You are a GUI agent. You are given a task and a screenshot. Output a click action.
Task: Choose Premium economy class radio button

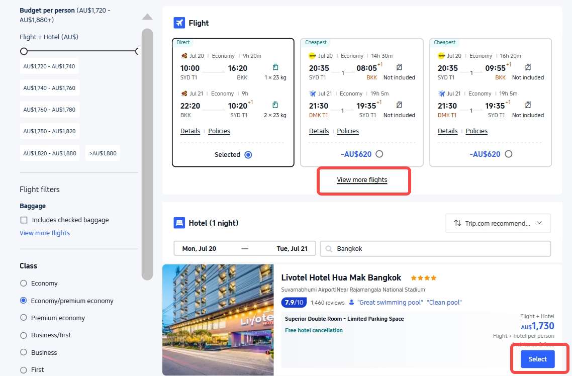coord(24,318)
